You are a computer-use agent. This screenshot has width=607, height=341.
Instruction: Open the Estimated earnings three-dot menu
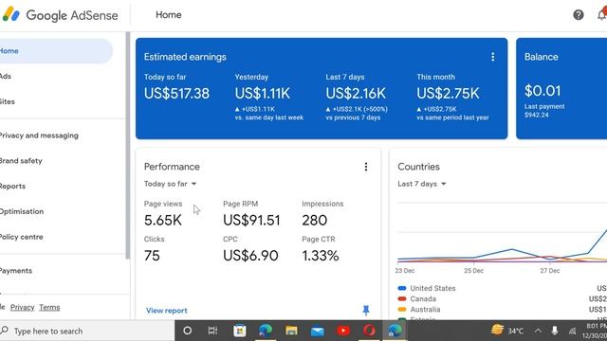click(492, 57)
